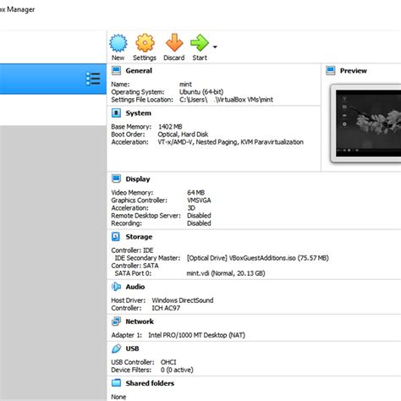Click the Start toolbar label
This screenshot has width=401, height=401.
coord(200,58)
